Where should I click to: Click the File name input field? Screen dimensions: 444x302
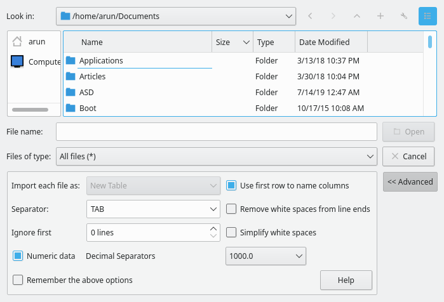click(x=217, y=132)
